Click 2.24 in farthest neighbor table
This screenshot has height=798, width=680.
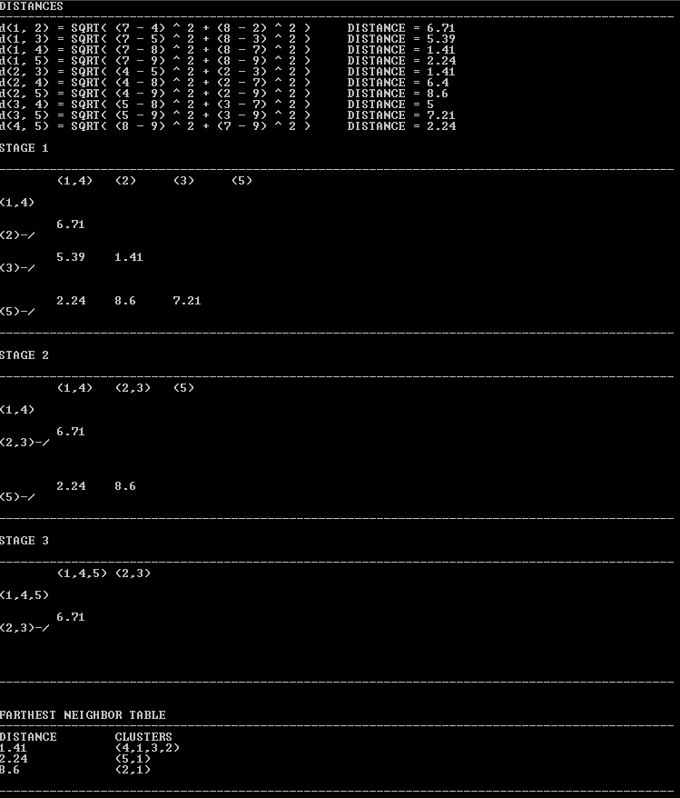[x=14, y=759]
